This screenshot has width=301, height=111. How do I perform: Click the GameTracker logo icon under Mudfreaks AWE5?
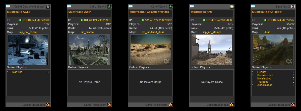point(48,105)
